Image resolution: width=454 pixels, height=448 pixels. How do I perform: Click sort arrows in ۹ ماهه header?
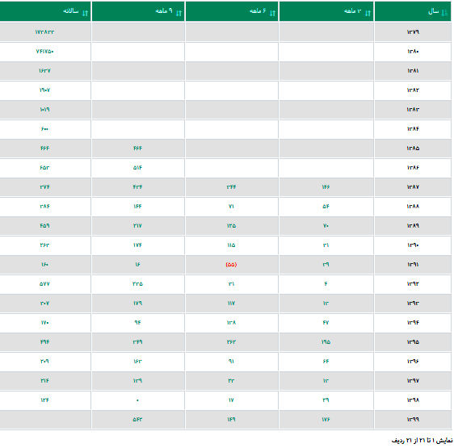click(x=179, y=13)
